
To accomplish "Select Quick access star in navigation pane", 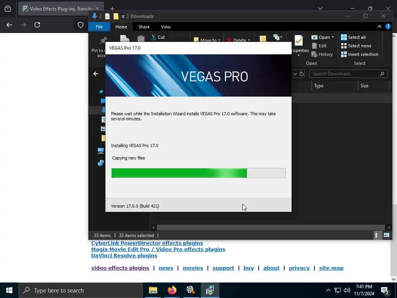I will (101, 92).
